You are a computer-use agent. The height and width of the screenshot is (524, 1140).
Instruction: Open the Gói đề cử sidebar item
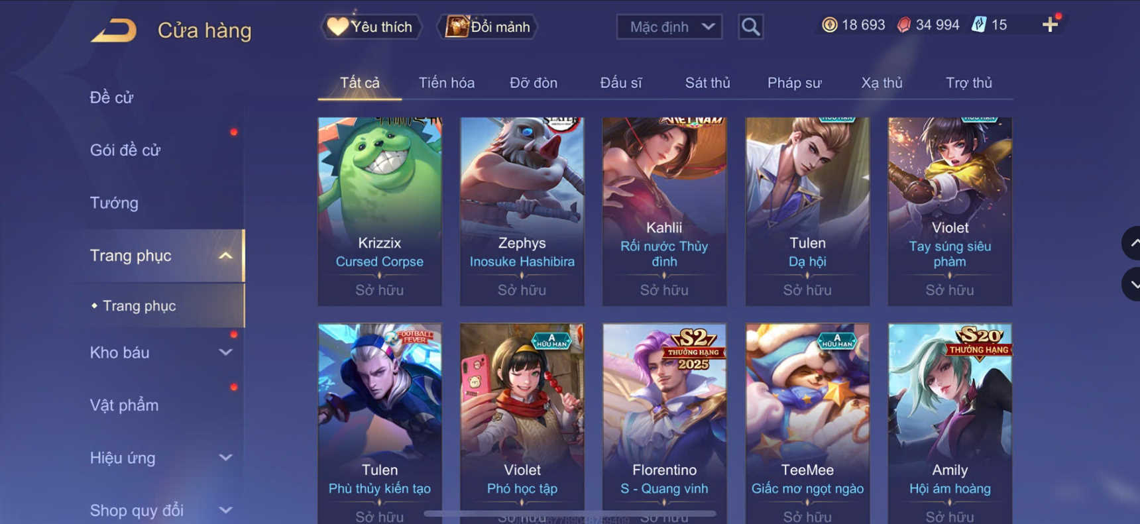125,150
